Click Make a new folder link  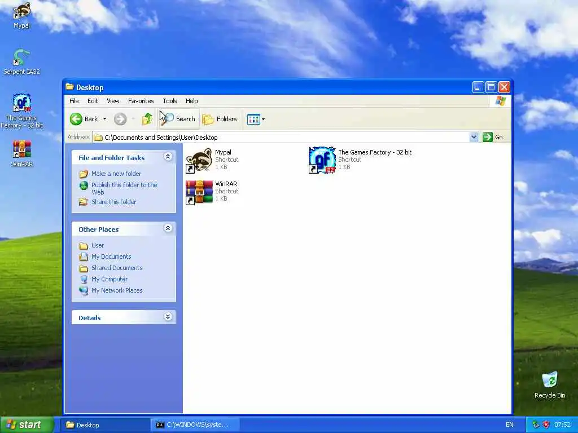coord(116,174)
